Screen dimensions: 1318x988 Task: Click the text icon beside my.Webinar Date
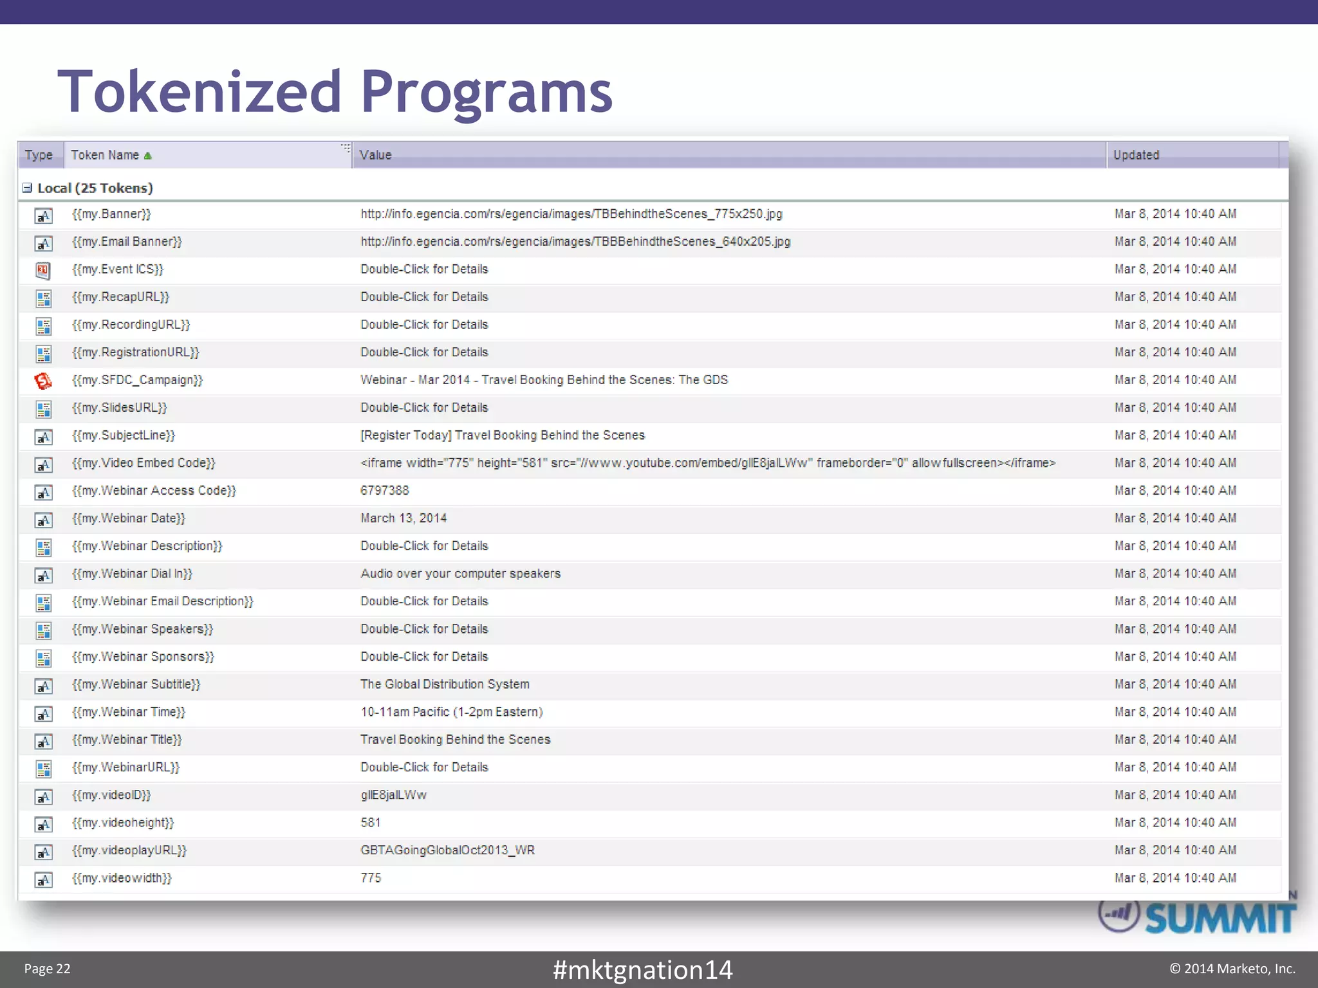43,520
